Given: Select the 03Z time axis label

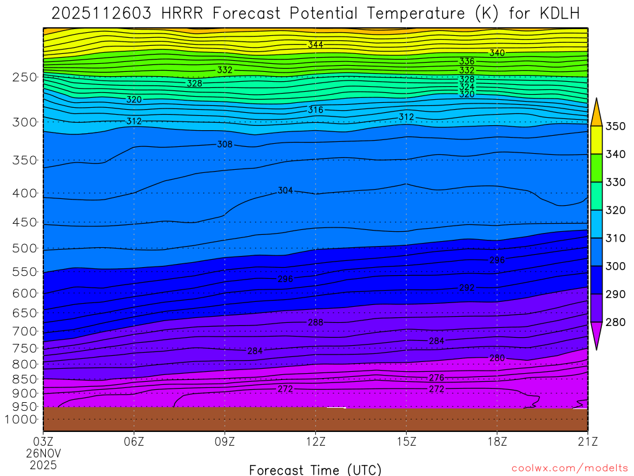Looking at the screenshot, I should [43, 441].
